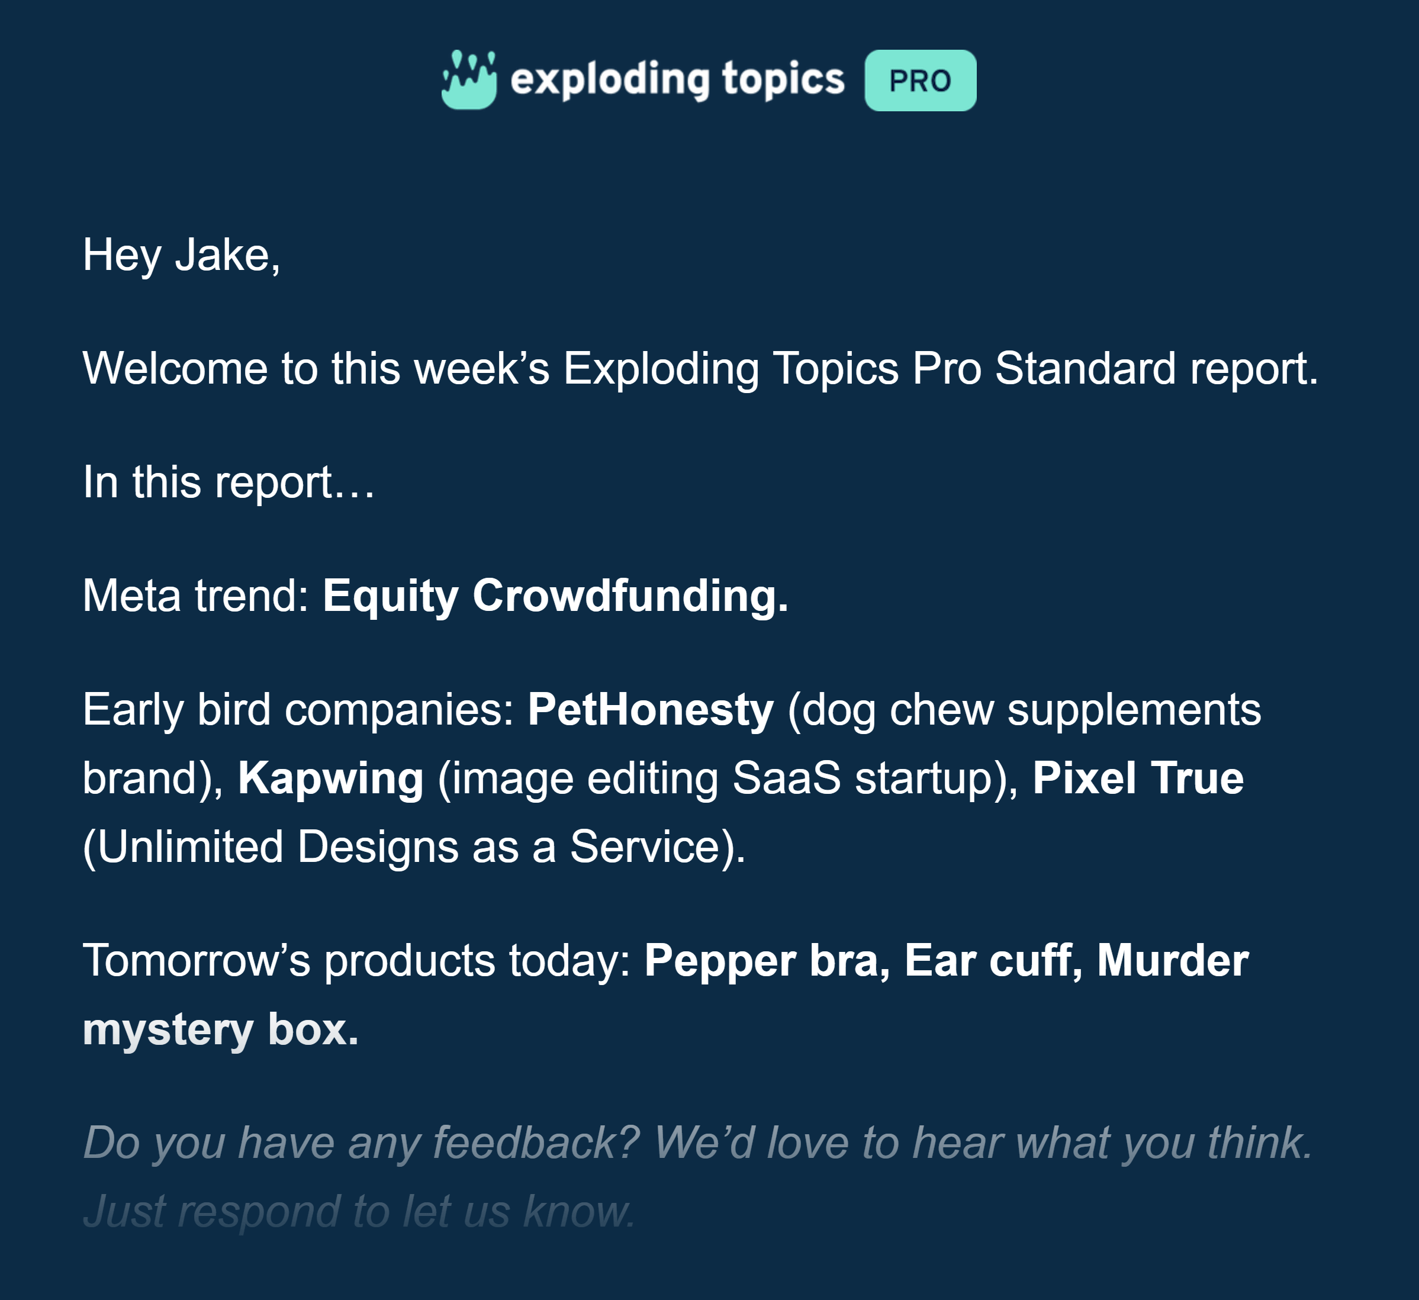Select the bold "Pepper bra" product
The height and width of the screenshot is (1300, 1419).
pos(767,961)
